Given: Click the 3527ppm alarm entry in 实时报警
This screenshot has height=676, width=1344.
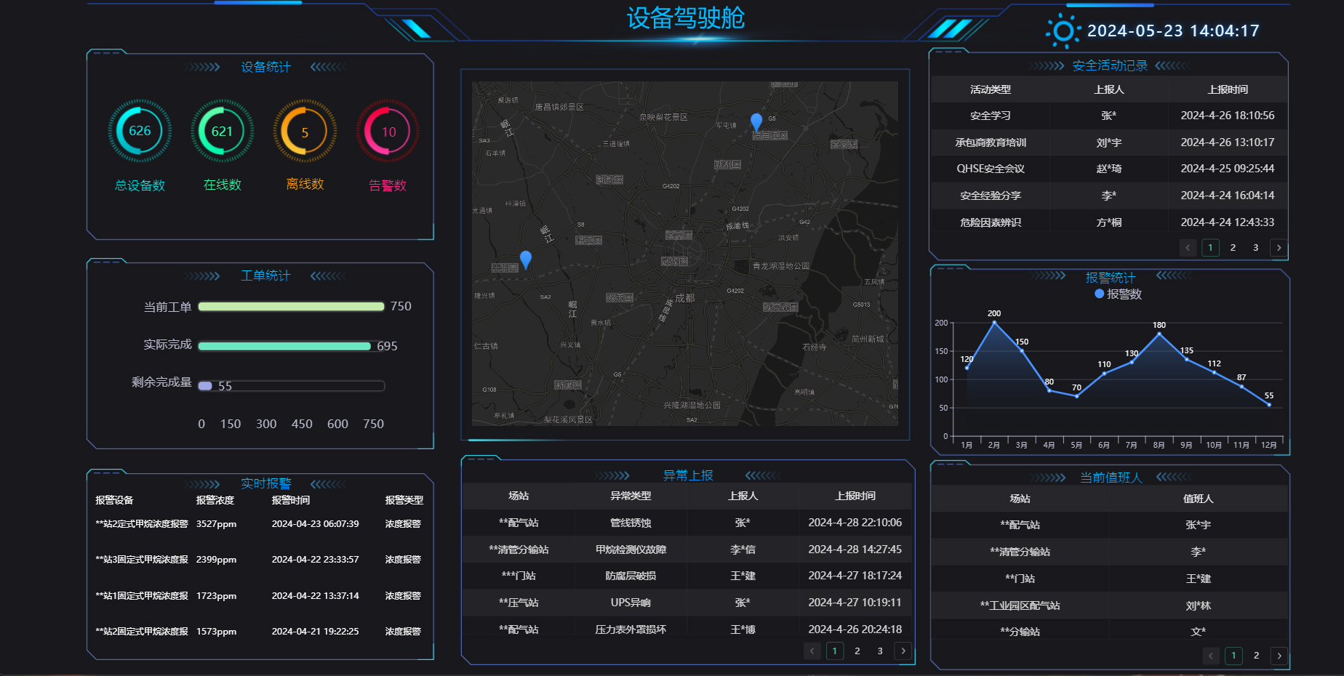Looking at the screenshot, I should 216,524.
